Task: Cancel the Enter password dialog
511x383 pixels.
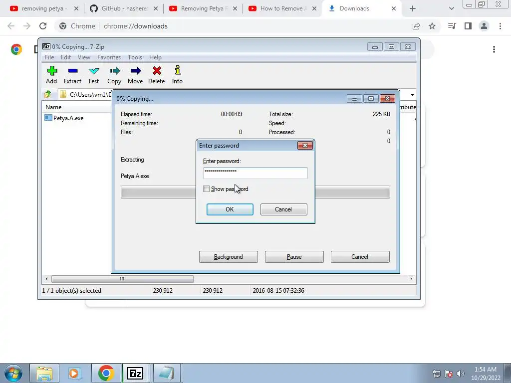Action: (x=283, y=209)
